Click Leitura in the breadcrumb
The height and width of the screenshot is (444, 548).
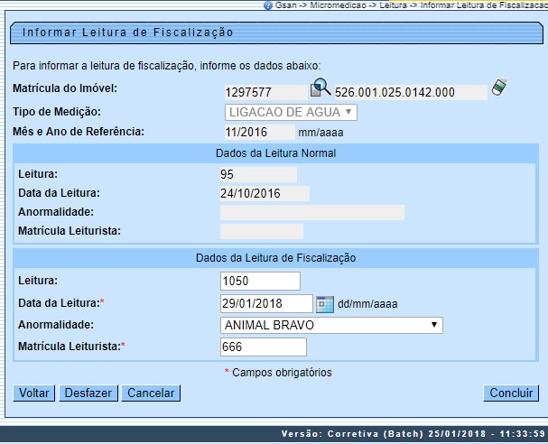[x=394, y=5]
